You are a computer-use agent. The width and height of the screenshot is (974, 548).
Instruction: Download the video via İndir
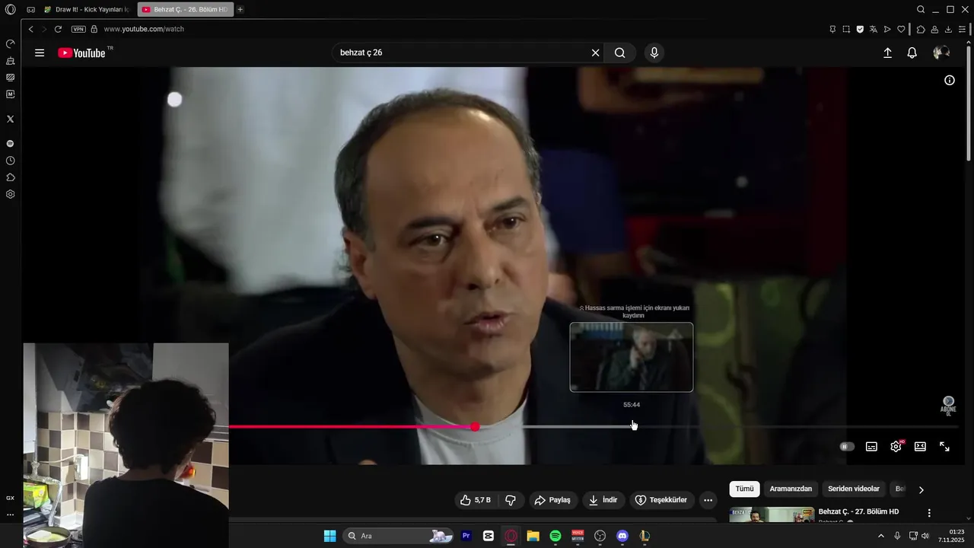coord(603,500)
